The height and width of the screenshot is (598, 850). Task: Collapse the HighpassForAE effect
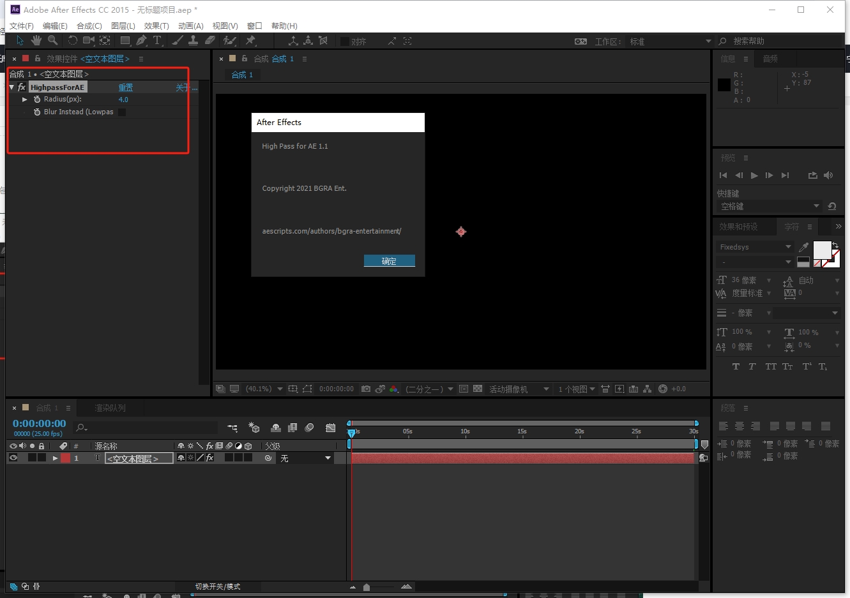click(11, 87)
